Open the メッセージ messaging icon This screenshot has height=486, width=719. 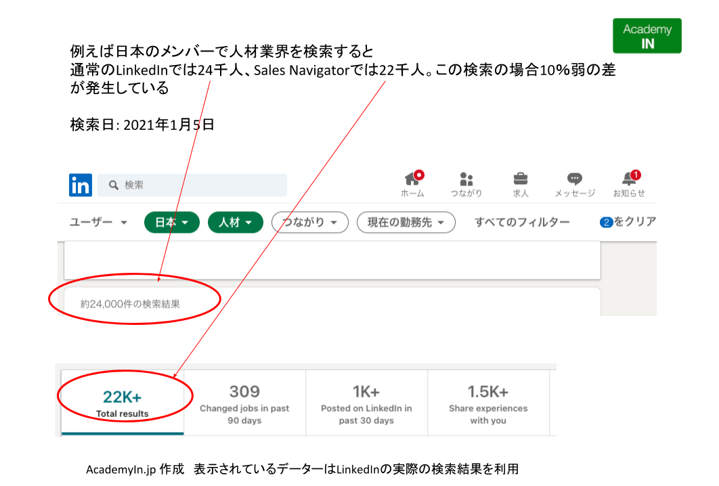(574, 180)
